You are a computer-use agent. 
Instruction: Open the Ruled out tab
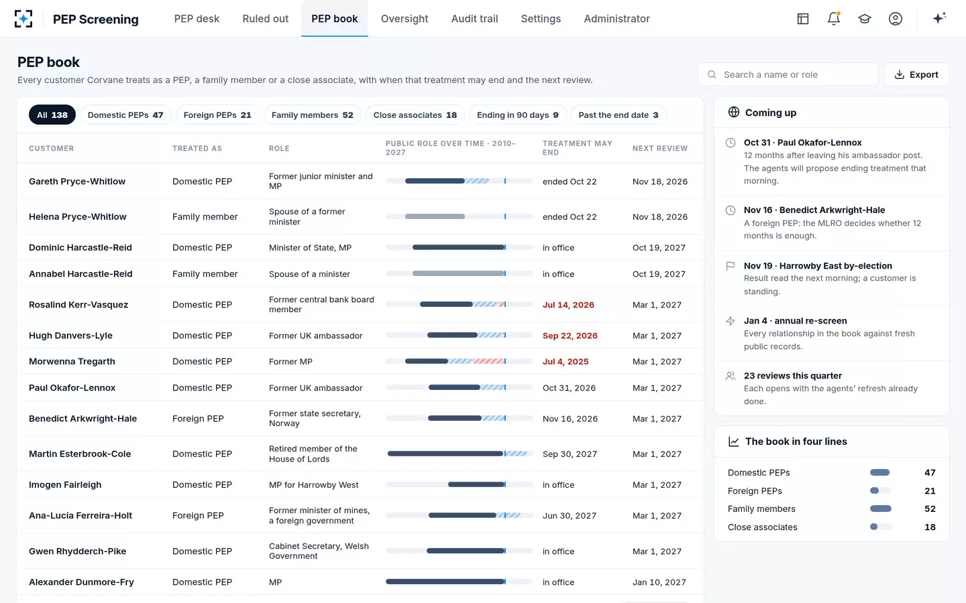point(266,19)
